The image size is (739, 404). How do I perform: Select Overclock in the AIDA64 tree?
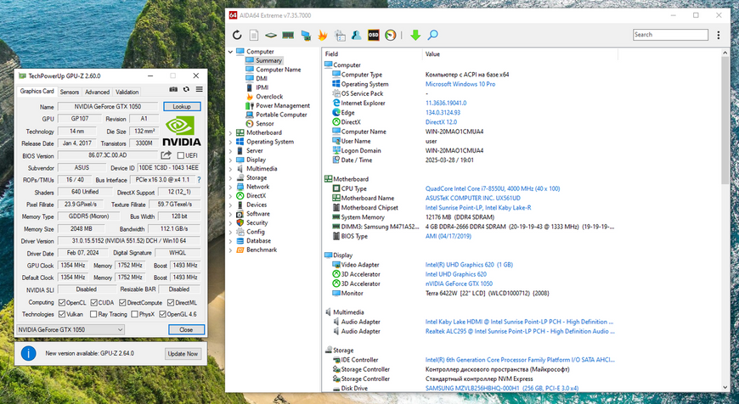point(269,97)
